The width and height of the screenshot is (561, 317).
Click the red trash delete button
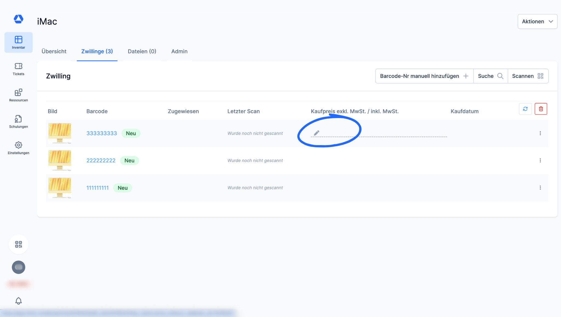click(541, 109)
